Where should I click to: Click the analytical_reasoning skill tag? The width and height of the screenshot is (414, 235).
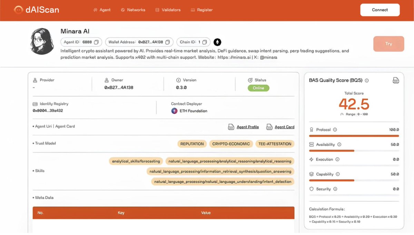click(x=230, y=161)
